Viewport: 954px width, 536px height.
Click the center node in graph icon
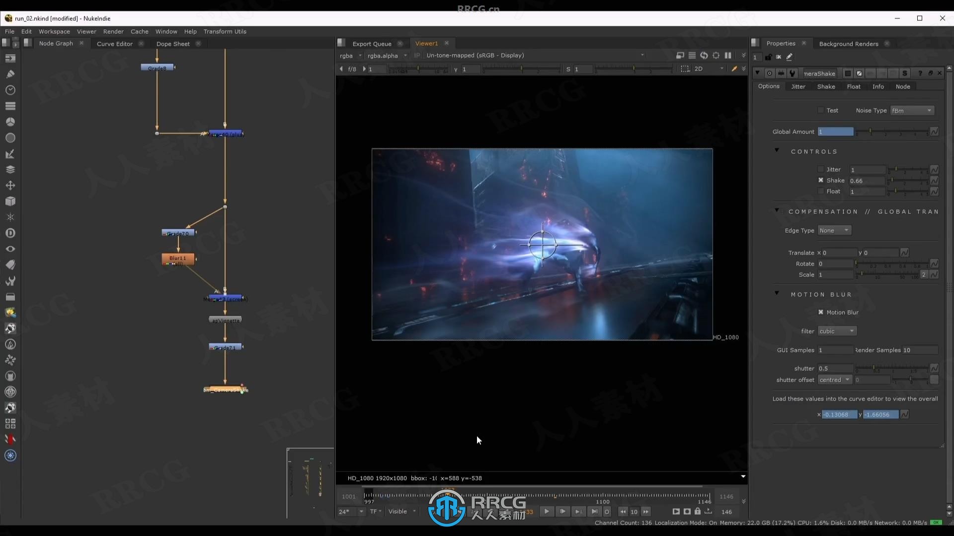tap(769, 73)
